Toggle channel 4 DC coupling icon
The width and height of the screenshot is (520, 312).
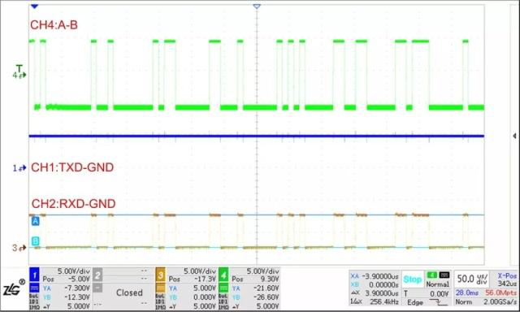(x=223, y=288)
